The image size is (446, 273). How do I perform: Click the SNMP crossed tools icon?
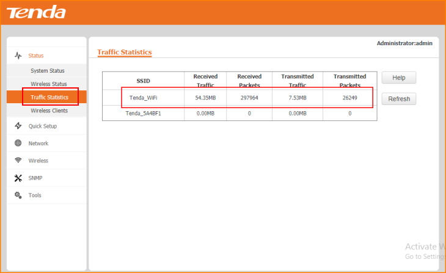click(18, 178)
